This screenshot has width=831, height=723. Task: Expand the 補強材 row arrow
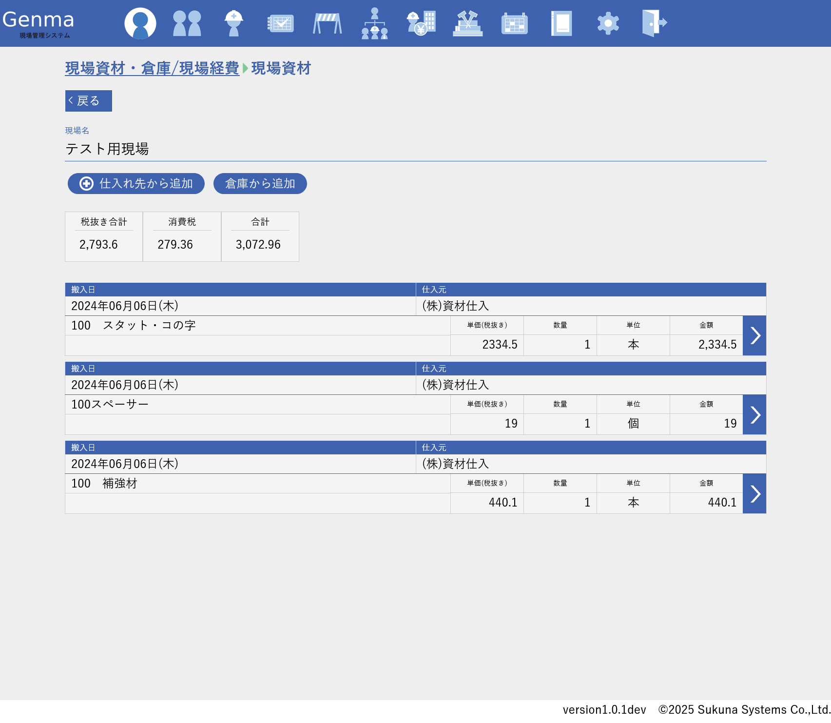pyautogui.click(x=754, y=493)
